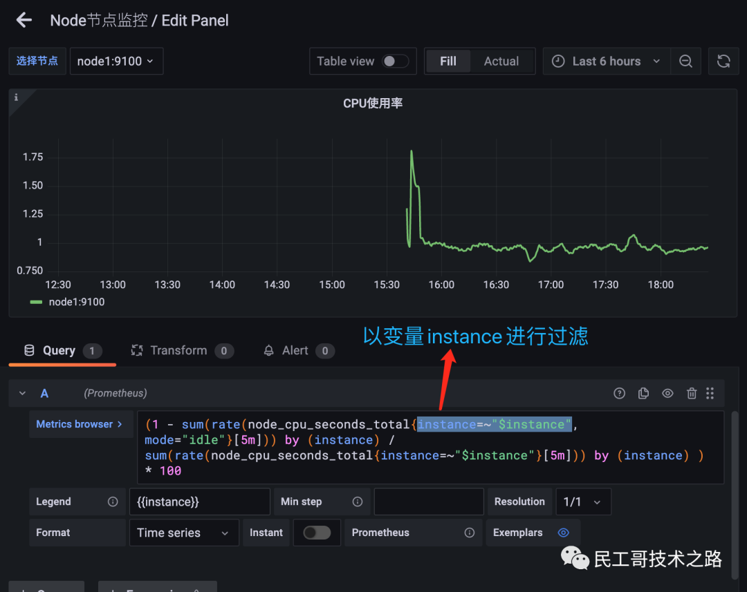Show the Legend info tooltip icon

[113, 502]
